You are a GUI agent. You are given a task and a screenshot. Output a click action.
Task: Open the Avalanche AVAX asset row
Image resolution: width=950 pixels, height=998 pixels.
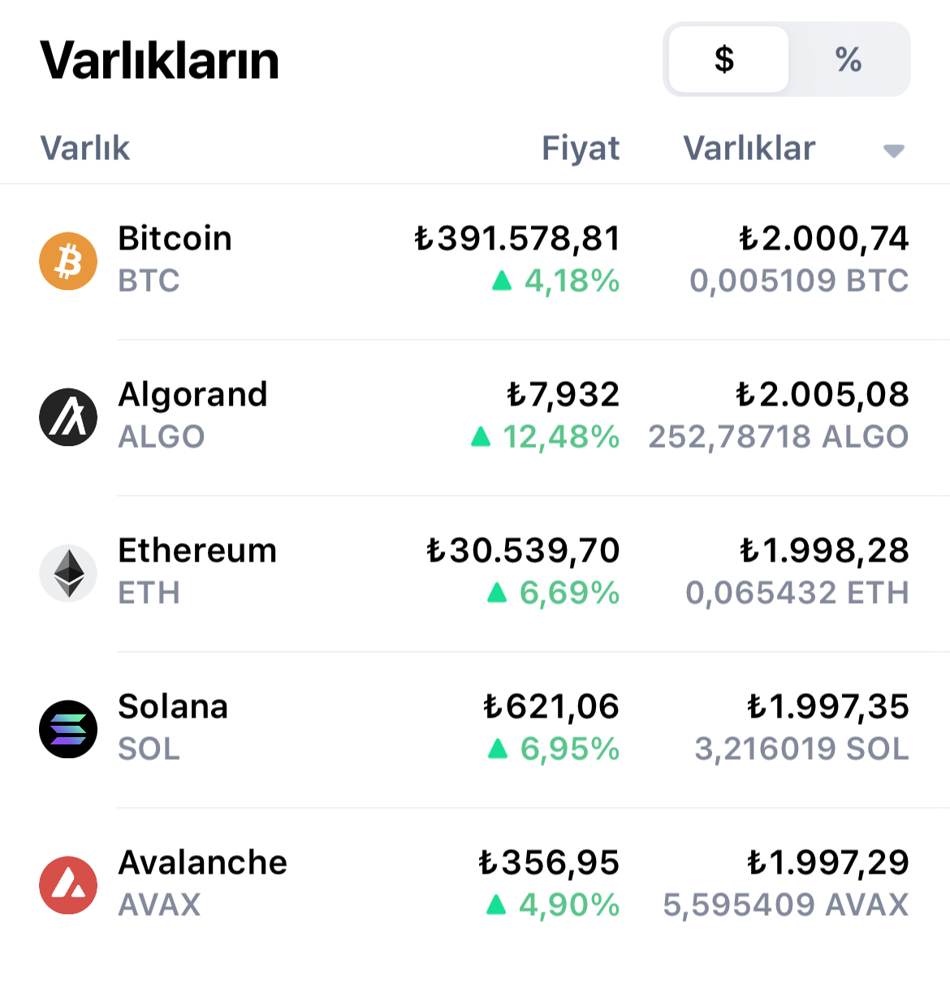[x=475, y=885]
